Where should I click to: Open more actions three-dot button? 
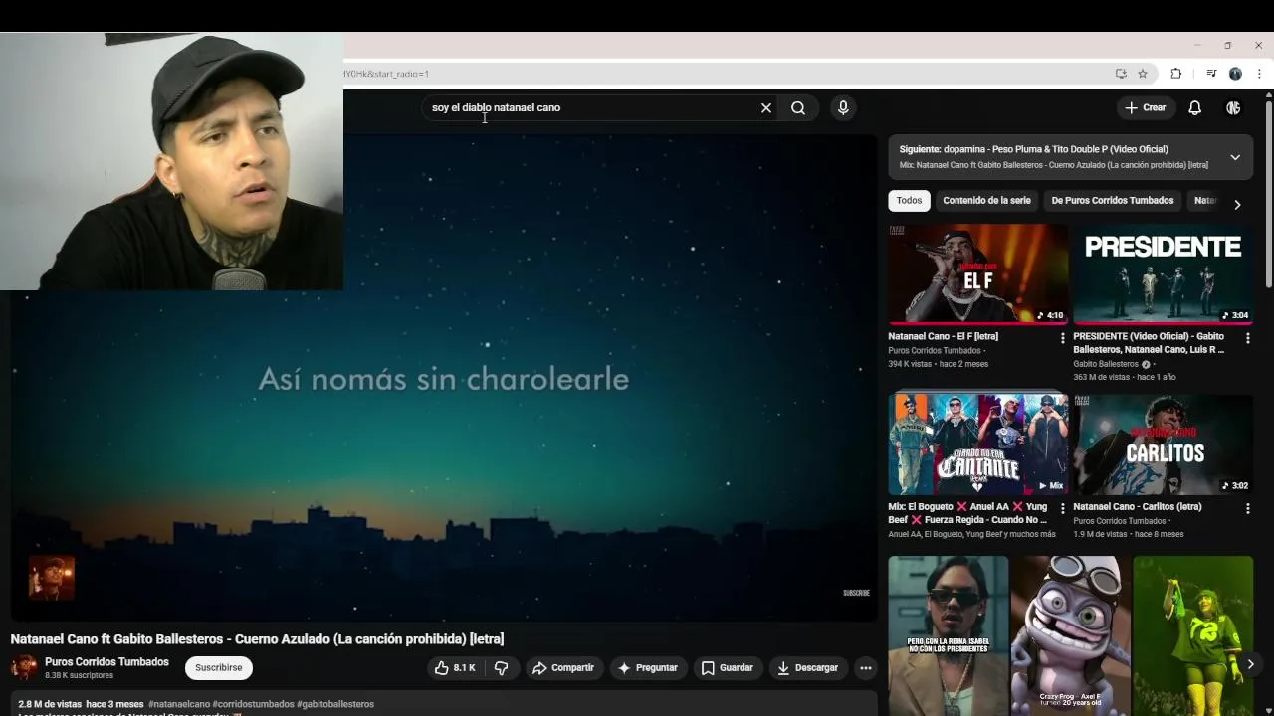tap(866, 668)
